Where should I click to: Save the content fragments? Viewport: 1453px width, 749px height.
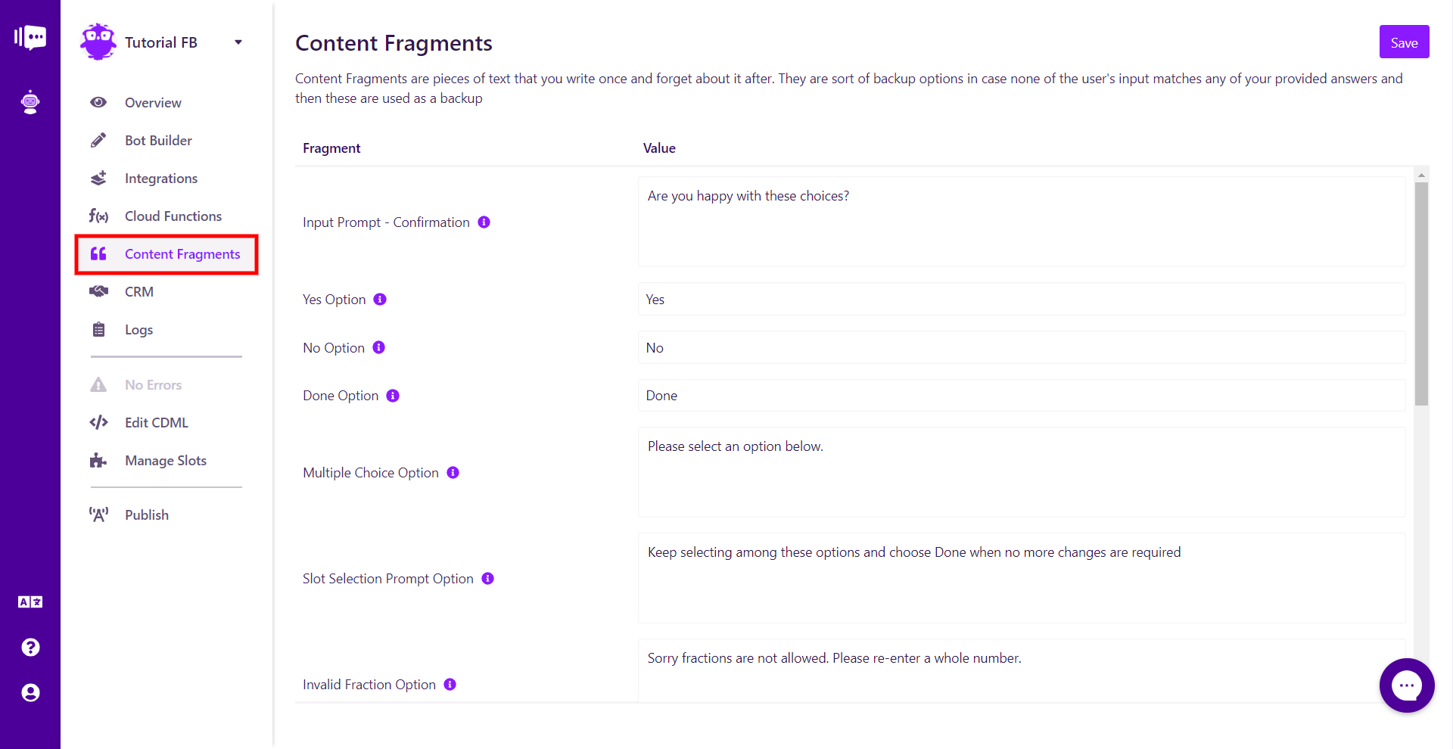tap(1404, 42)
